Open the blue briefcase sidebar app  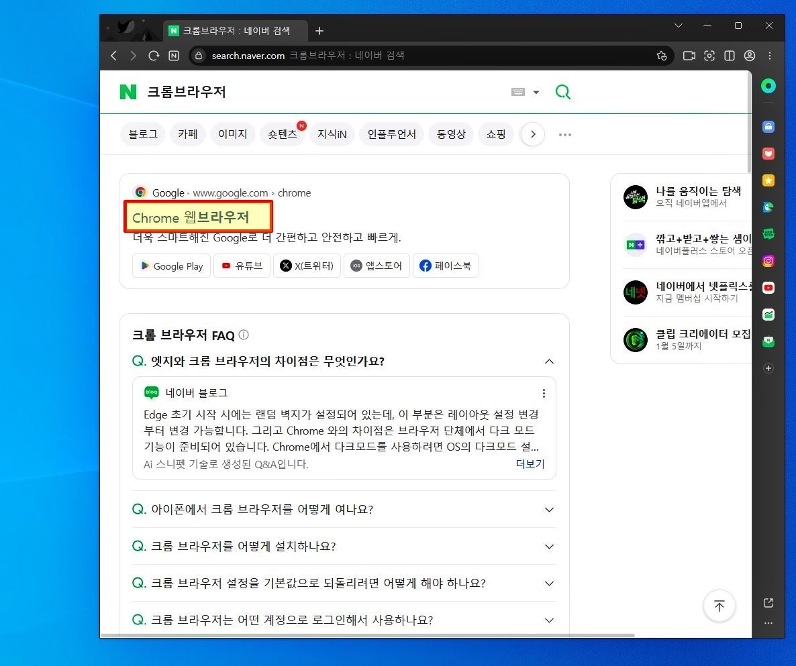coord(768,127)
